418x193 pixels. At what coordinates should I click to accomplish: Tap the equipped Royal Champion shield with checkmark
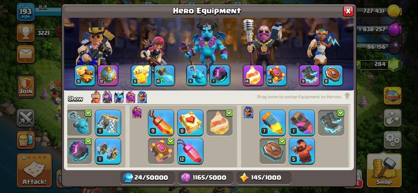(272, 151)
